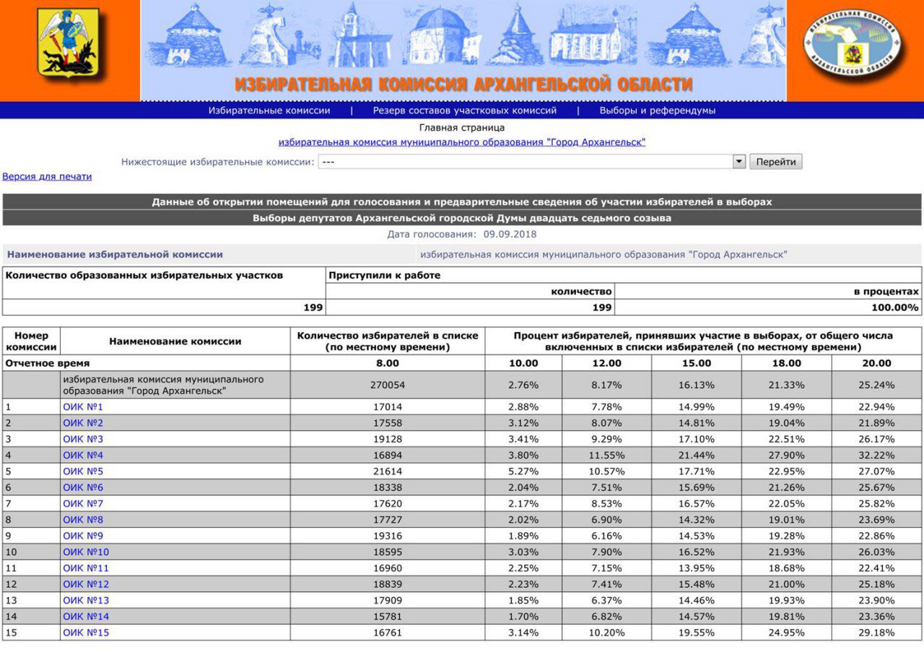The width and height of the screenshot is (924, 652).
Task: Click the Главная страница text
Action: point(462,128)
